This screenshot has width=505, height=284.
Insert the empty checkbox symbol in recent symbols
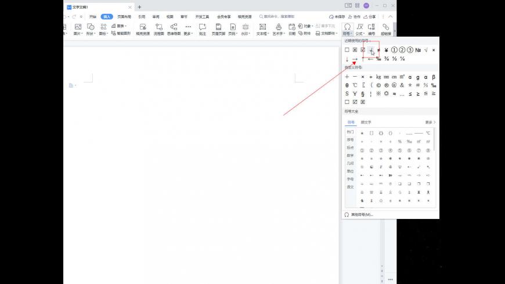coord(347,50)
